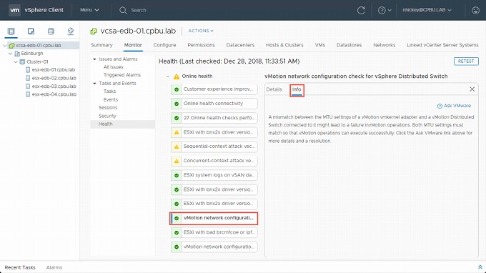Switch to the VMs tab
The image size is (486, 273).
tap(320, 45)
